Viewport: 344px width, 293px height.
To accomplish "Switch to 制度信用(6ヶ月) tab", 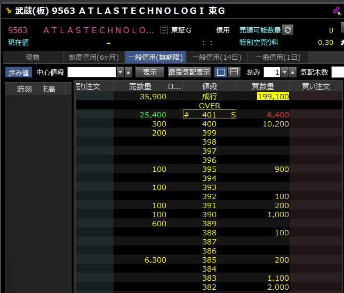I will [x=94, y=57].
